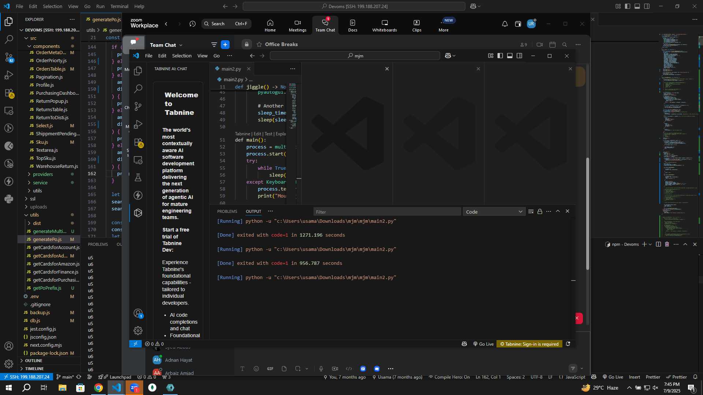Open the Explorer view in the outer VS Code activity bar
The image size is (703, 395).
pyautogui.click(x=9, y=22)
